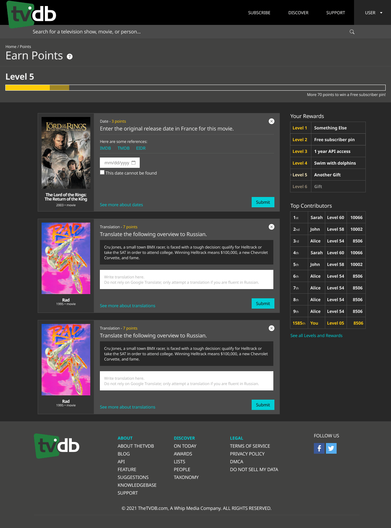Click the Facebook follow icon
The height and width of the screenshot is (528, 391).
click(x=319, y=448)
